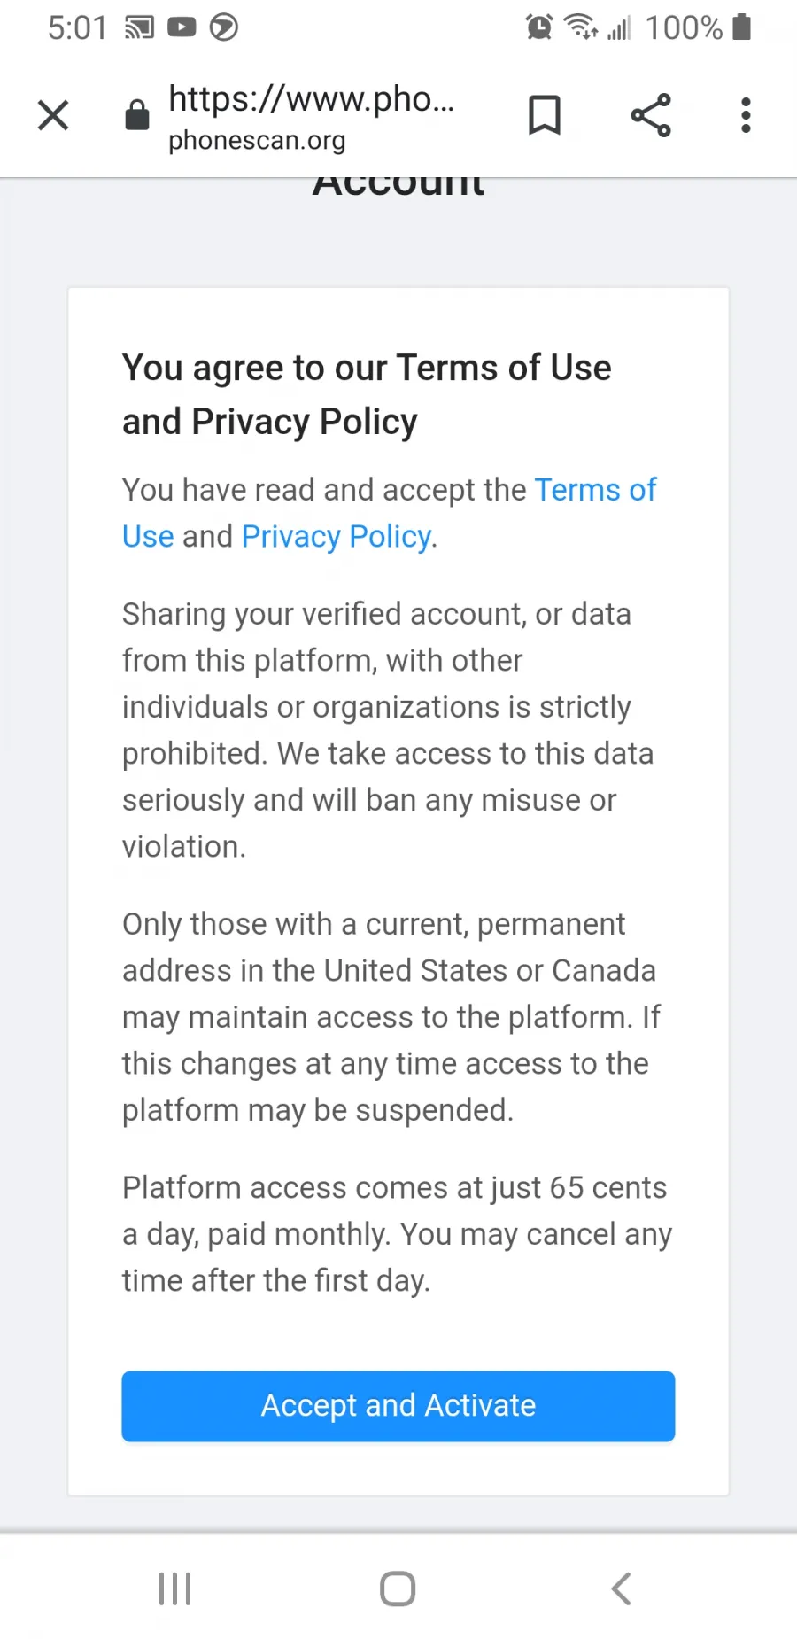Screen dimensions: 797x1639
Task: Bookmark this page with the bookmark icon
Action: point(545,115)
